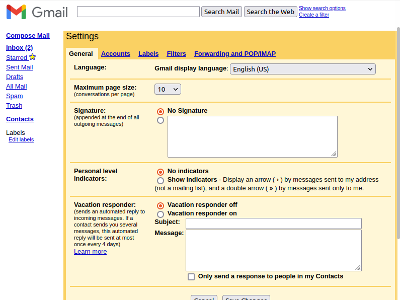Go to Inbox (2)
Image resolution: width=400 pixels, height=300 pixels.
[x=20, y=48]
